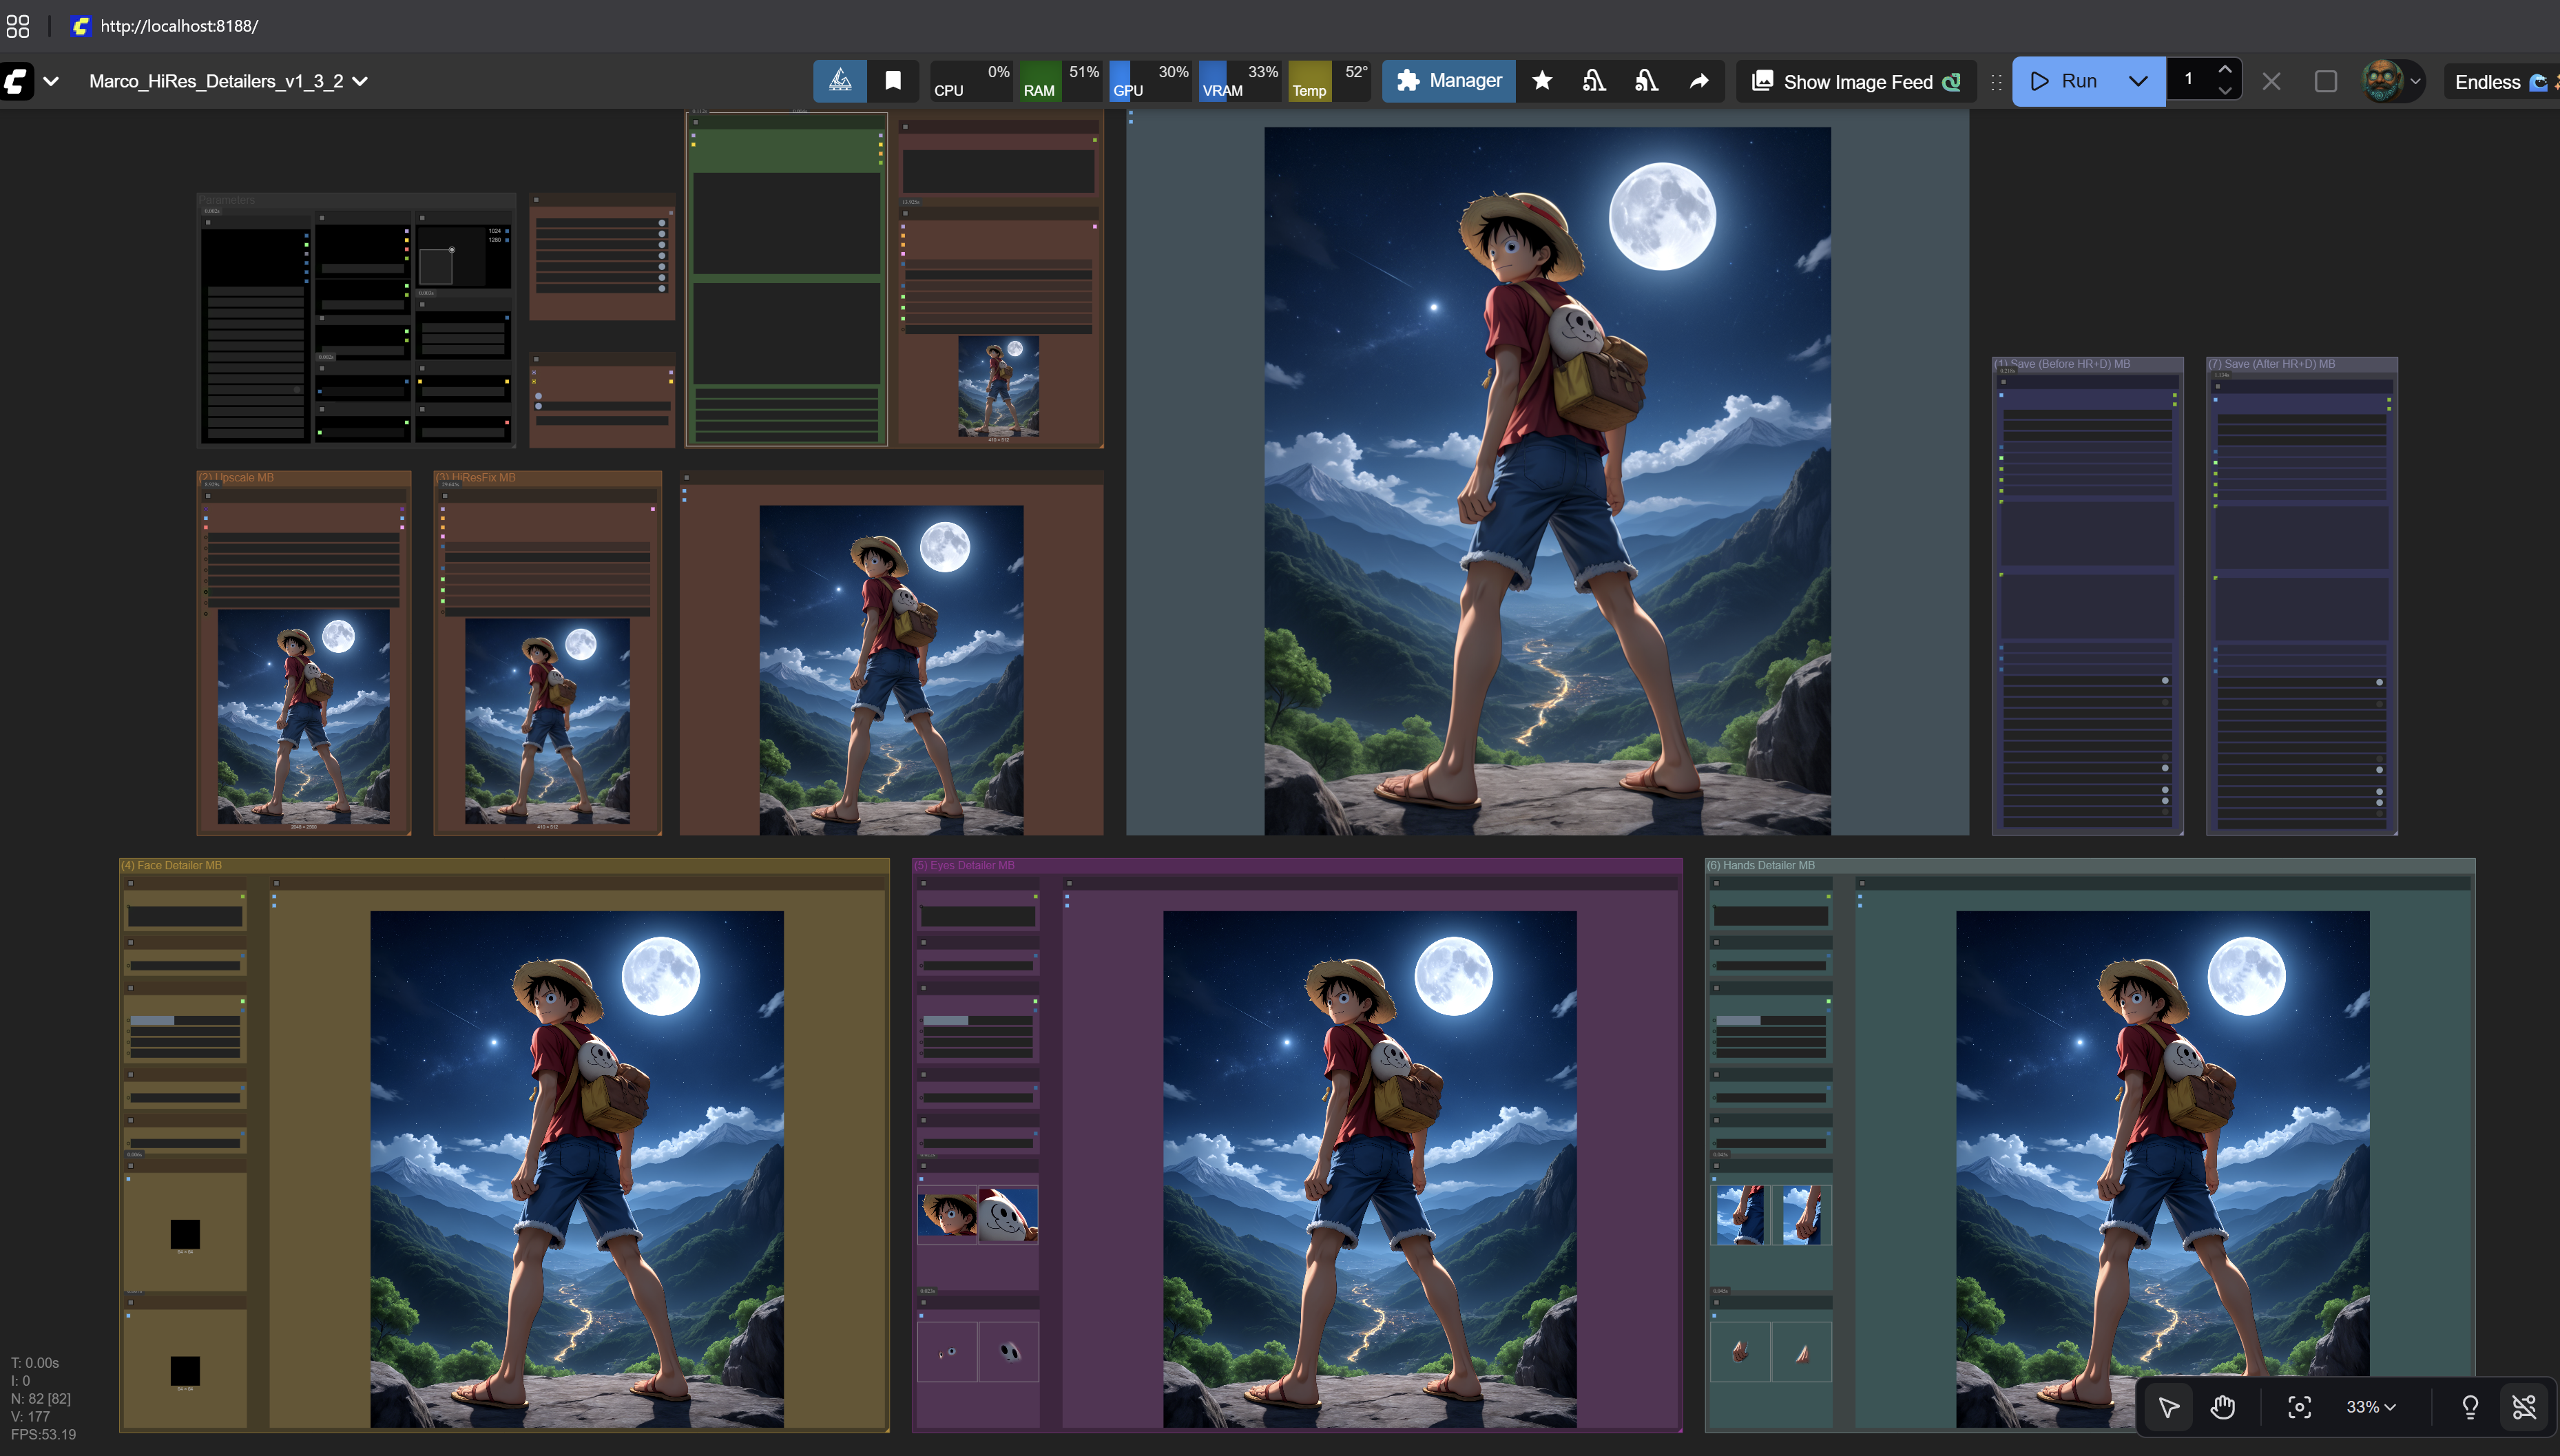The height and width of the screenshot is (1456, 2560).
Task: Click the bookmark icon in top toolbar
Action: pyautogui.click(x=893, y=81)
